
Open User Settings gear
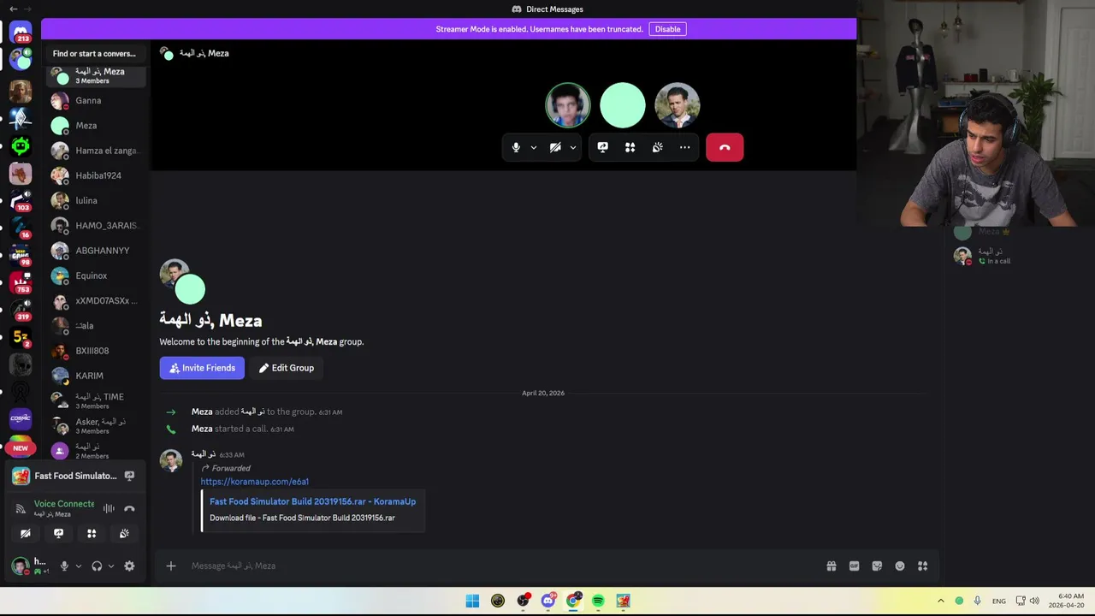(x=129, y=566)
